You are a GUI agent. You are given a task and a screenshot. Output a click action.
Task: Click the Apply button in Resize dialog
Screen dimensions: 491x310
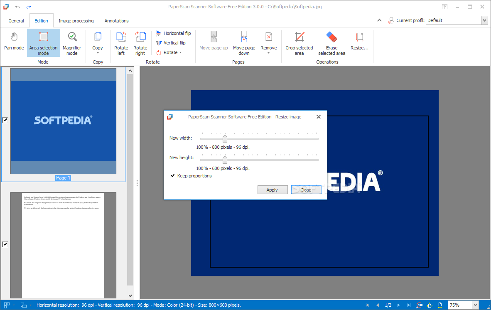[273, 190]
